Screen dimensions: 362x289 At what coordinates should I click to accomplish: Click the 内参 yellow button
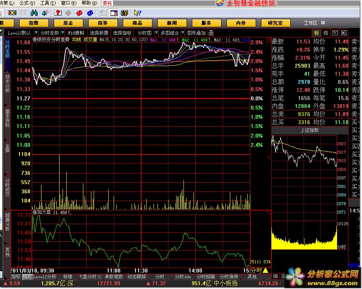pyautogui.click(x=241, y=23)
